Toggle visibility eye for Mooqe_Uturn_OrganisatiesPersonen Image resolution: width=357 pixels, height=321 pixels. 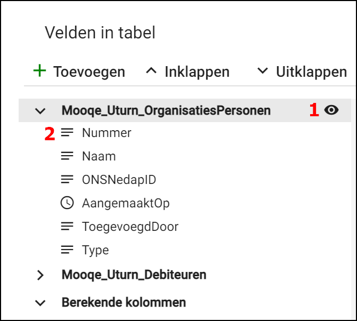click(331, 110)
